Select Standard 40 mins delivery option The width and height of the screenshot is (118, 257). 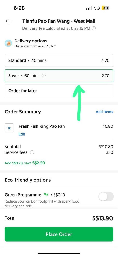(59, 60)
